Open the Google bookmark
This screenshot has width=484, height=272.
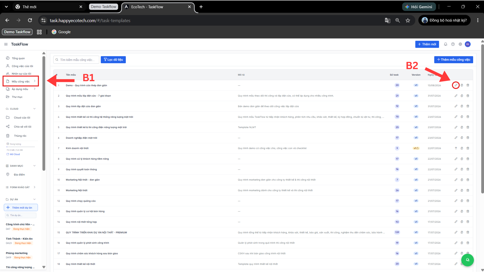(61, 32)
